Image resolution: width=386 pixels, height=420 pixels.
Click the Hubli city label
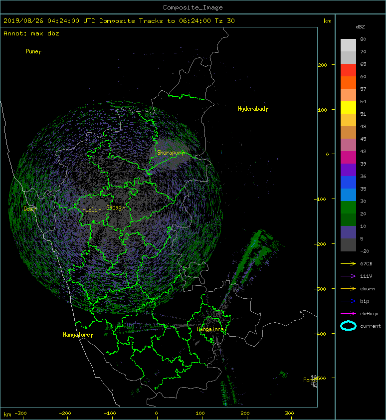coord(90,210)
